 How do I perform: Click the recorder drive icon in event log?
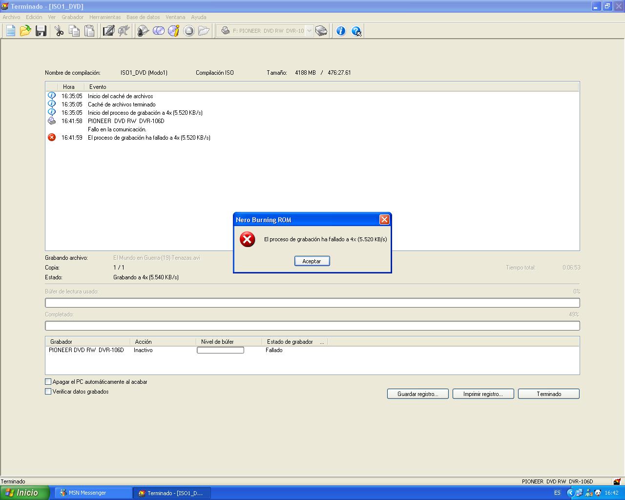(52, 121)
